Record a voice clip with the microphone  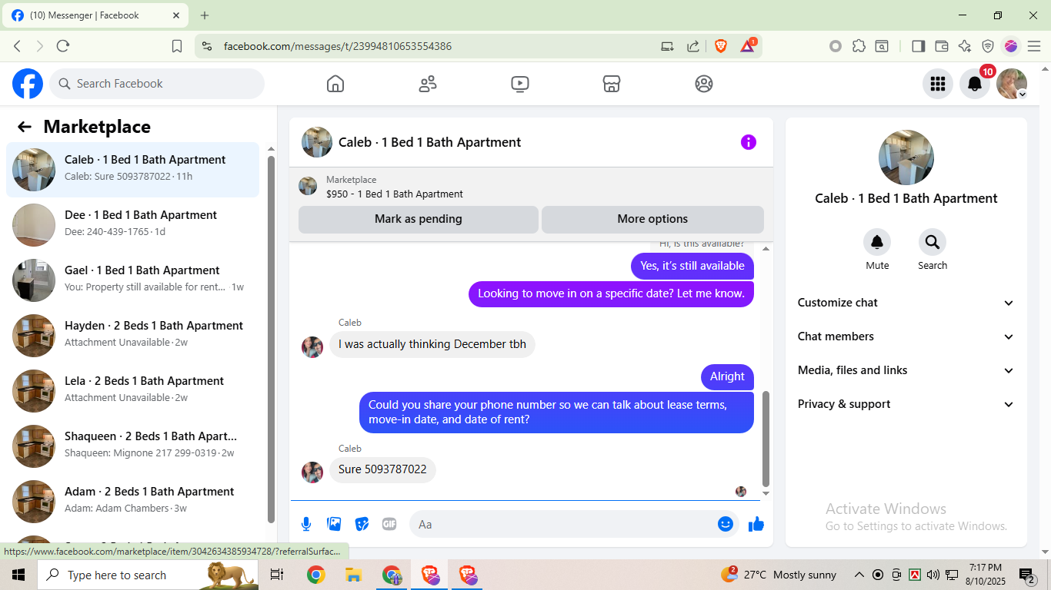pyautogui.click(x=306, y=524)
